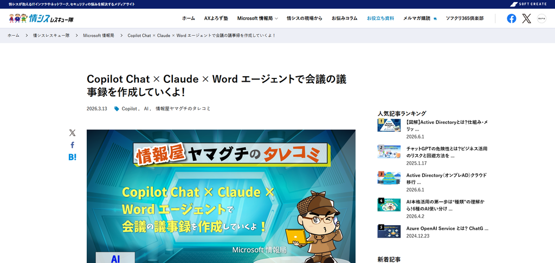Screen dimensions: 555x263
Task: Open the Facebook page icon in header
Action: (x=512, y=18)
